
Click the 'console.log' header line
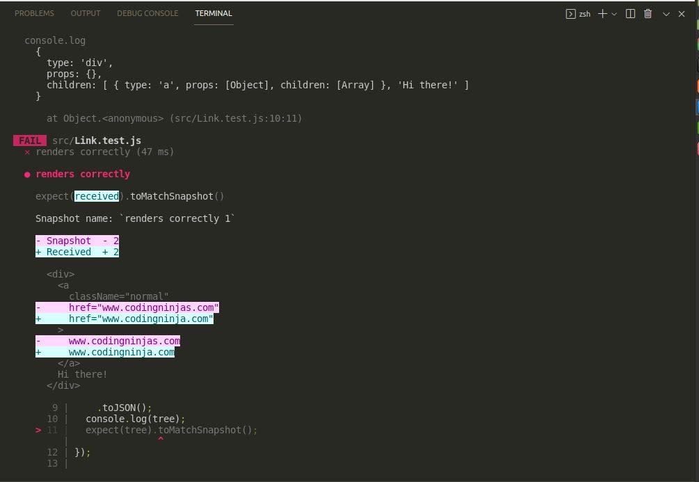(x=55, y=40)
